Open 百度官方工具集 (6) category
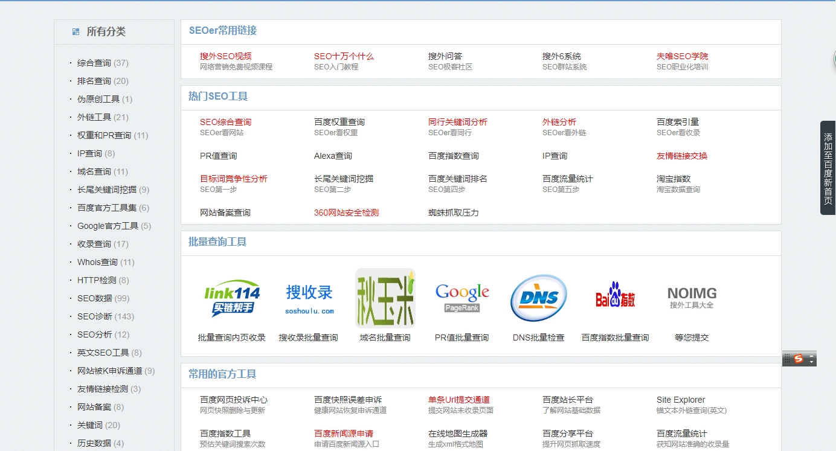 coord(114,208)
